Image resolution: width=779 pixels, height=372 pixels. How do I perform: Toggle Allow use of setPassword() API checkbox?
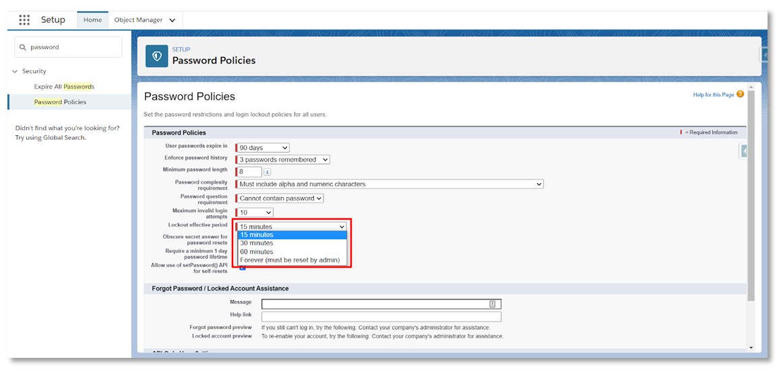point(243,268)
